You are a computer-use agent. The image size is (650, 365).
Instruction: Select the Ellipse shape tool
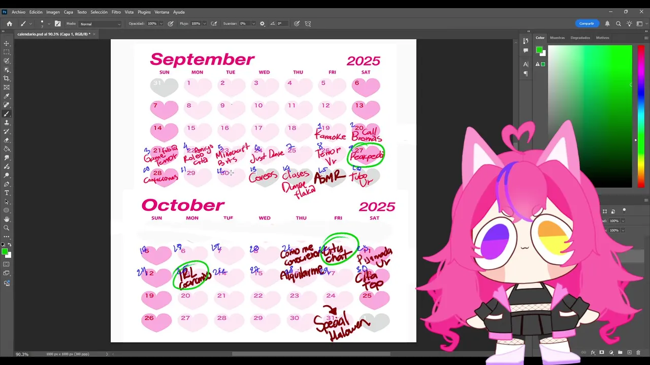coord(7,210)
